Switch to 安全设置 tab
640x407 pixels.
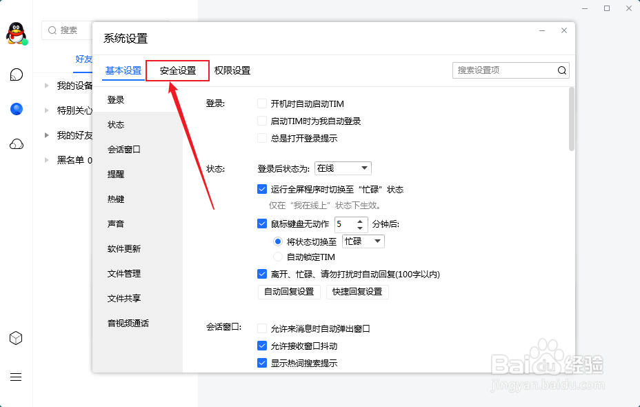point(177,70)
